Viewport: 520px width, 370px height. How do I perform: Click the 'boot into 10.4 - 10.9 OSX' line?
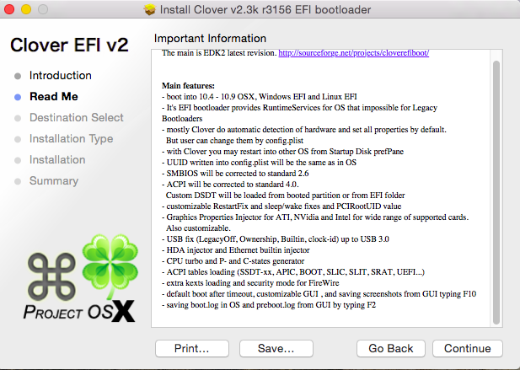(x=260, y=97)
